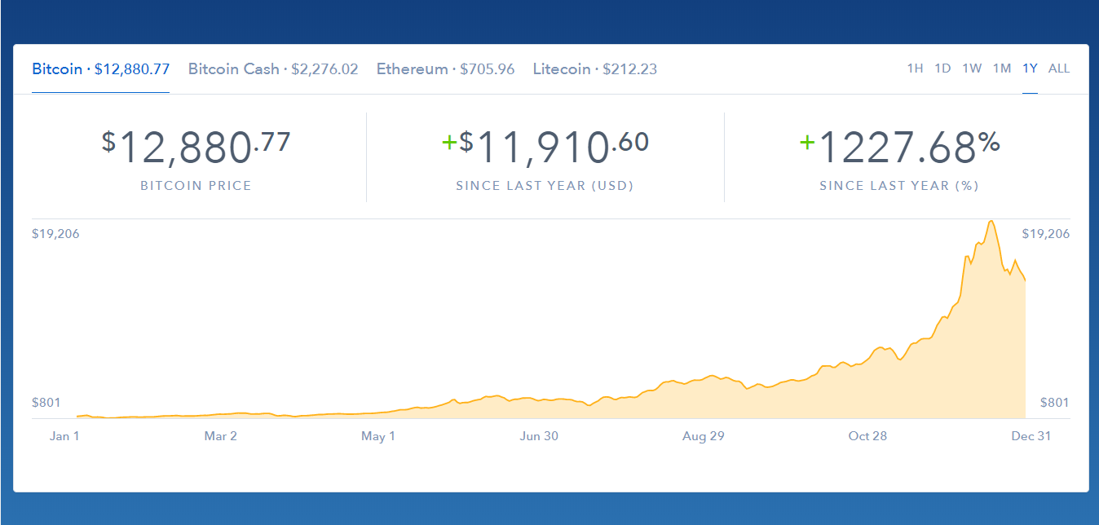Click the $12,880.77 Bitcoin price figure
Screen dimensions: 1099x525
point(196,144)
